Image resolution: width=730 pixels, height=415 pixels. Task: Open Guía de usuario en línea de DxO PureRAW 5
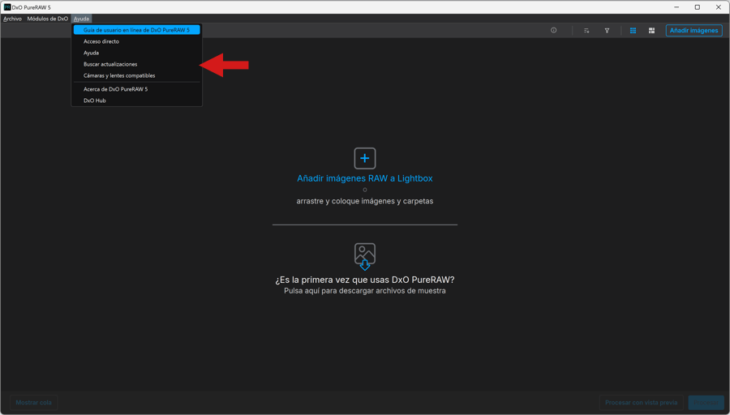pos(136,30)
